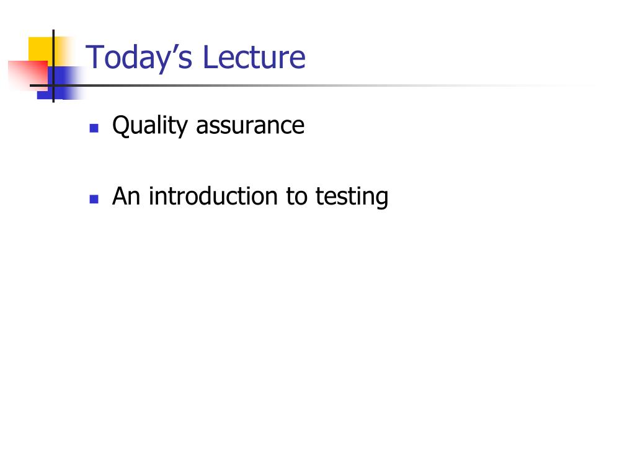This screenshot has width=635, height=476.
Task: Click the word "assurance"
Action: coord(251,126)
